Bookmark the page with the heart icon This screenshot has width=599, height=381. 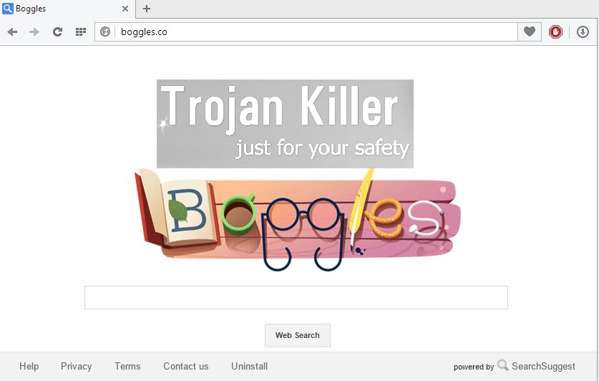pyautogui.click(x=530, y=32)
